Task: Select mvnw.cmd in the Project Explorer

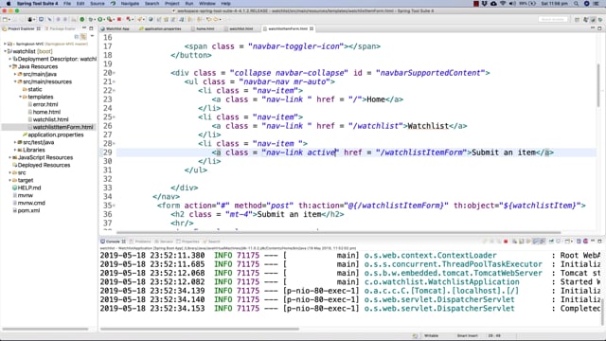Action: point(31,203)
